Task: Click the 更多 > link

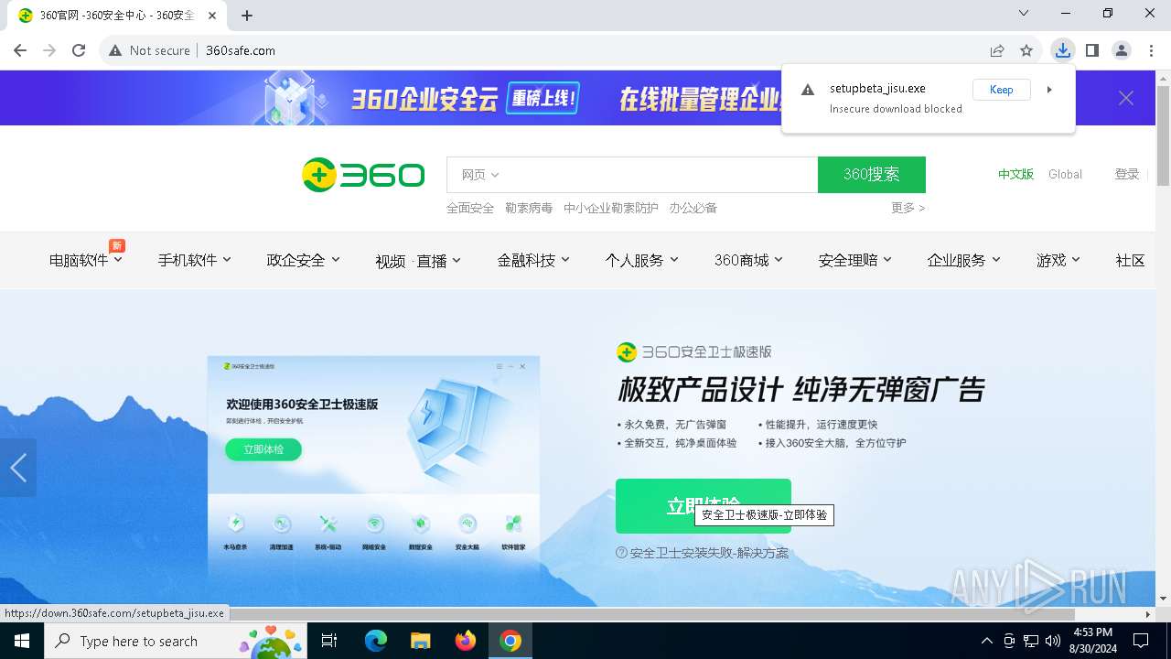Action: [x=908, y=208]
